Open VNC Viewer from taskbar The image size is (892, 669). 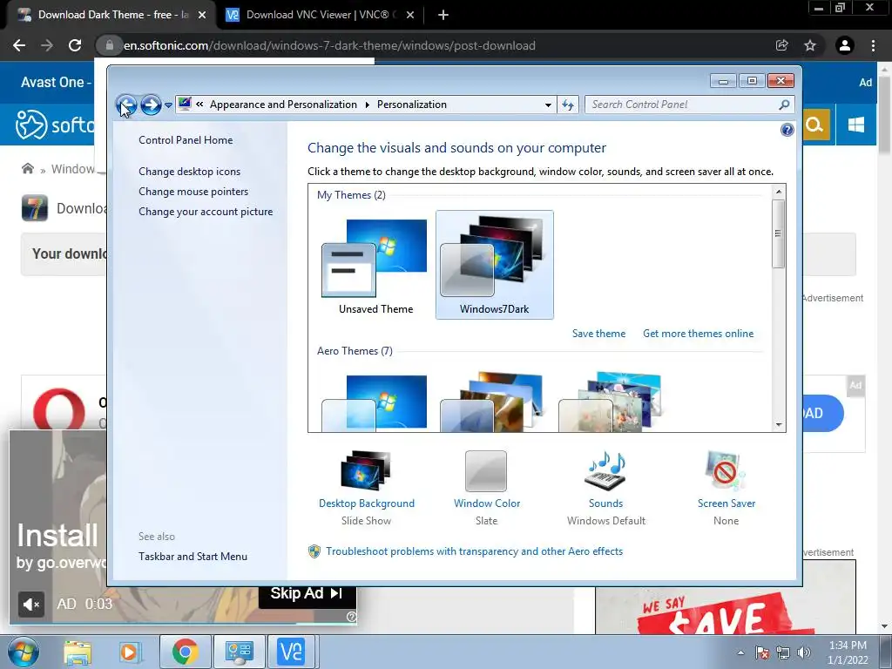click(291, 652)
